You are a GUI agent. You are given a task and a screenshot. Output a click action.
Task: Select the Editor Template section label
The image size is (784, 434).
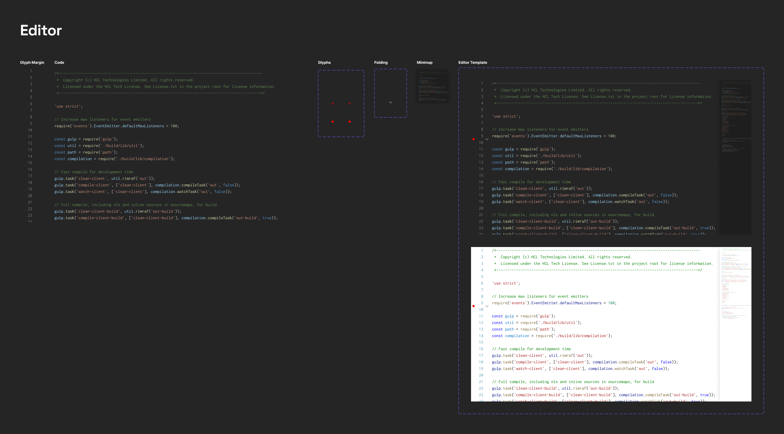tap(473, 63)
